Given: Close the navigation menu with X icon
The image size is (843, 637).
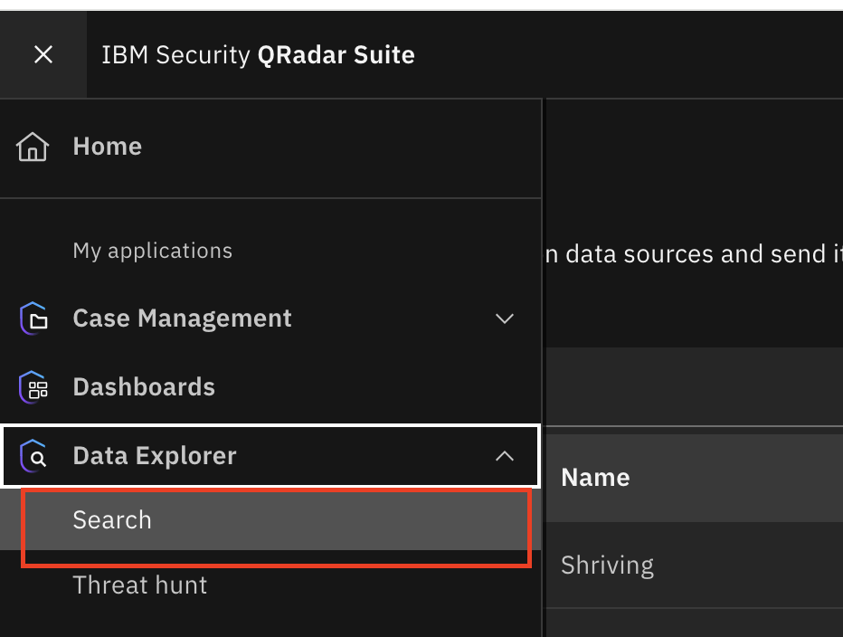Looking at the screenshot, I should [x=43, y=54].
